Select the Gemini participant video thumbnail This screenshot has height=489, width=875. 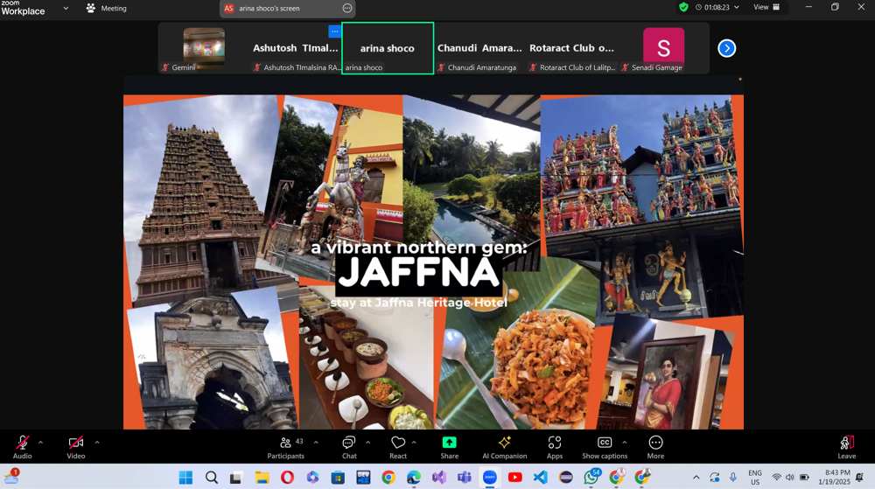(x=204, y=48)
